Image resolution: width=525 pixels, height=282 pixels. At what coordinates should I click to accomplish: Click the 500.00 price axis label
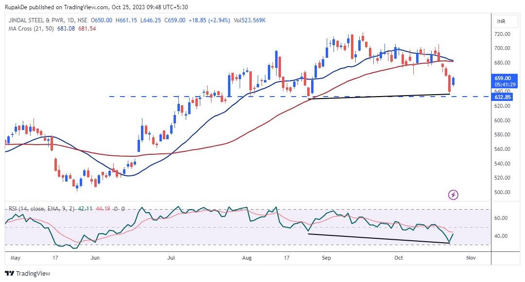coord(502,193)
